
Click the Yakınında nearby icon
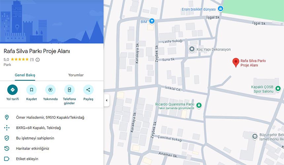tap(50, 90)
